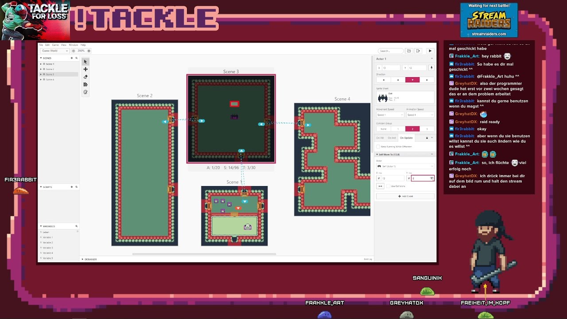Enable the Use Collisions checkbox

(388, 186)
